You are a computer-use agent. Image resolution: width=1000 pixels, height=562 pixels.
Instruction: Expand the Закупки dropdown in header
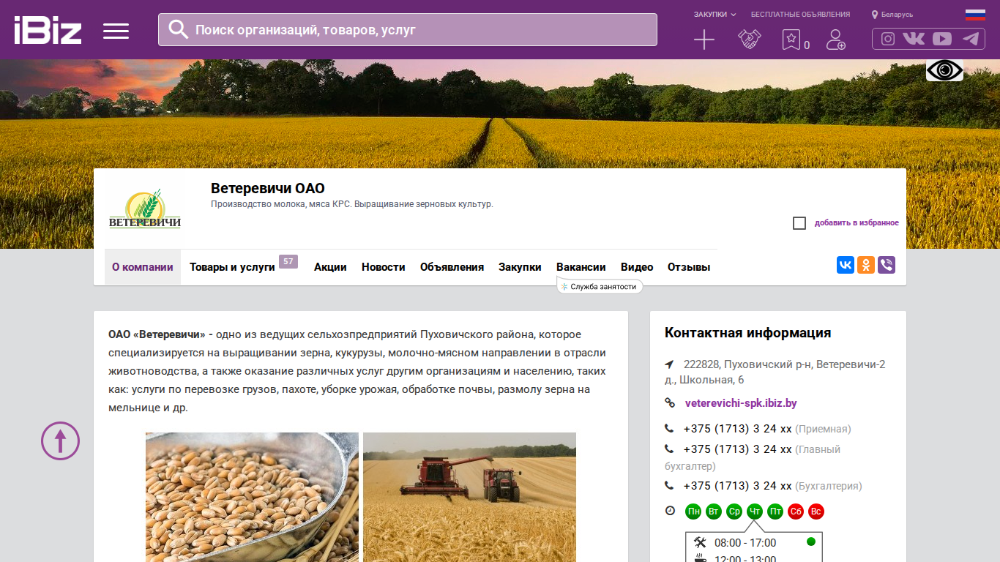pos(715,14)
